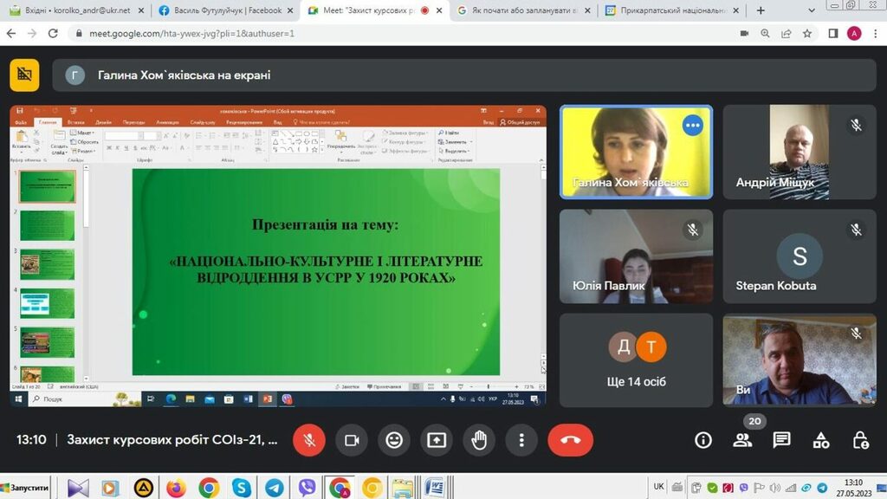Image resolution: width=887 pixels, height=499 pixels.
Task: Switch to the Прикарпатський національний tab
Action: [671, 10]
